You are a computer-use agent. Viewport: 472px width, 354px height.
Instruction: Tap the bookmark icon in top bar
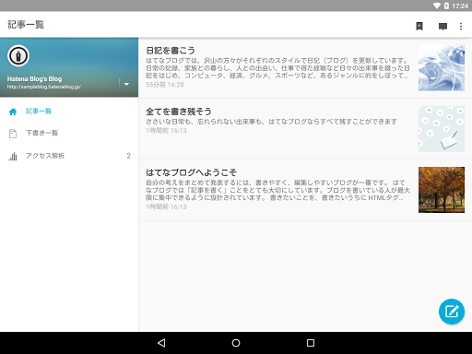tap(419, 26)
